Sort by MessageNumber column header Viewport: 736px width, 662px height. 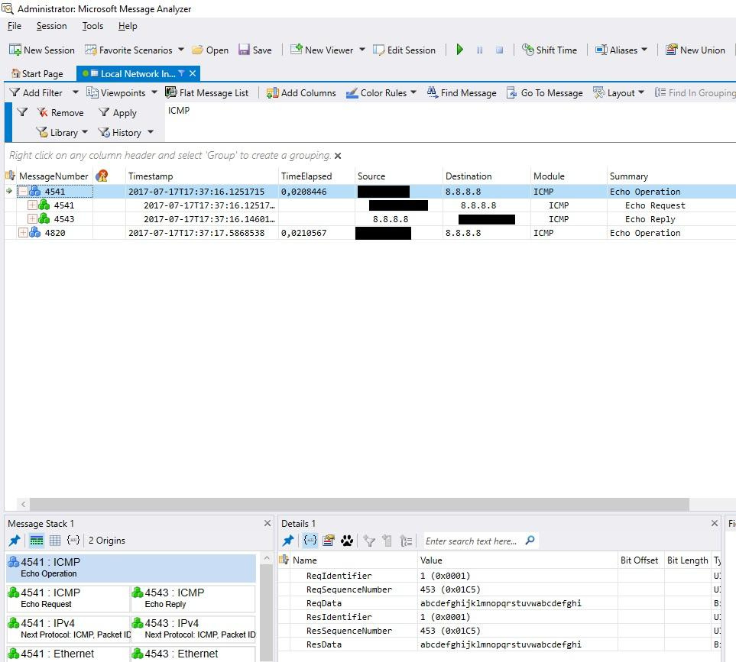53,176
